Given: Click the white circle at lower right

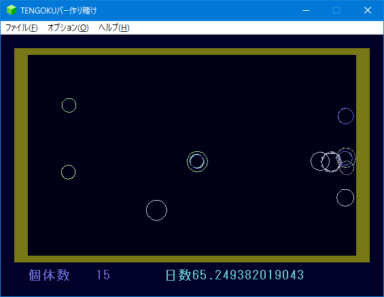Looking at the screenshot, I should pyautogui.click(x=345, y=198).
